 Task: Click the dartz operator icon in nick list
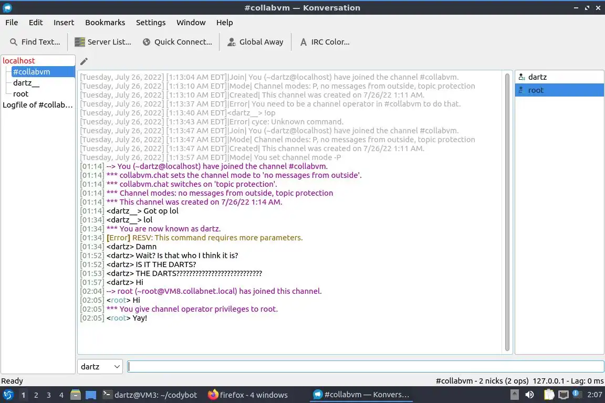[x=521, y=77]
